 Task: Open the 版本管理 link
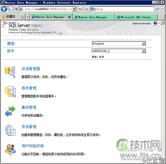(29, 88)
